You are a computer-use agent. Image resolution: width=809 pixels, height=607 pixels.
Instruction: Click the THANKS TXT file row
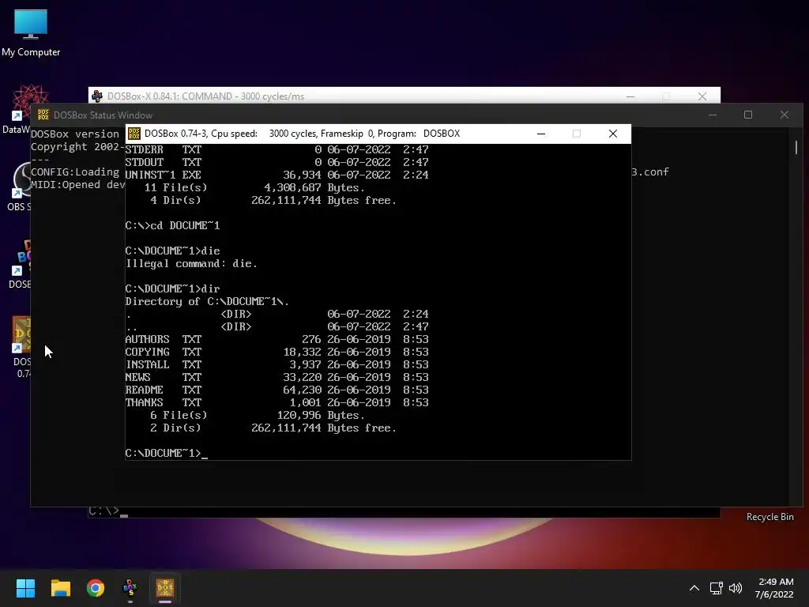pos(277,402)
